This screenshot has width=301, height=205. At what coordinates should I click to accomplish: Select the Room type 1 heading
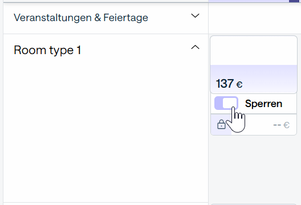[47, 50]
